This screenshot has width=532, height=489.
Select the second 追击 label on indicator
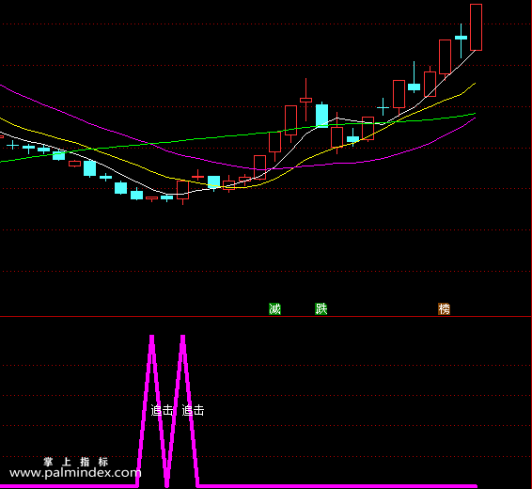193,410
